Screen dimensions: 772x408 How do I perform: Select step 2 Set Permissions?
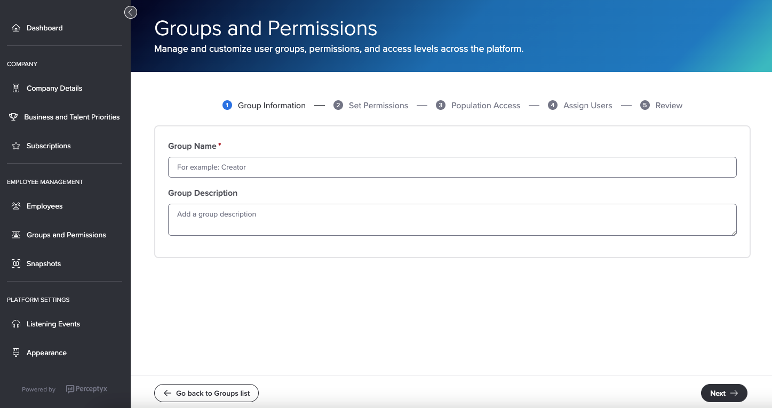click(371, 106)
